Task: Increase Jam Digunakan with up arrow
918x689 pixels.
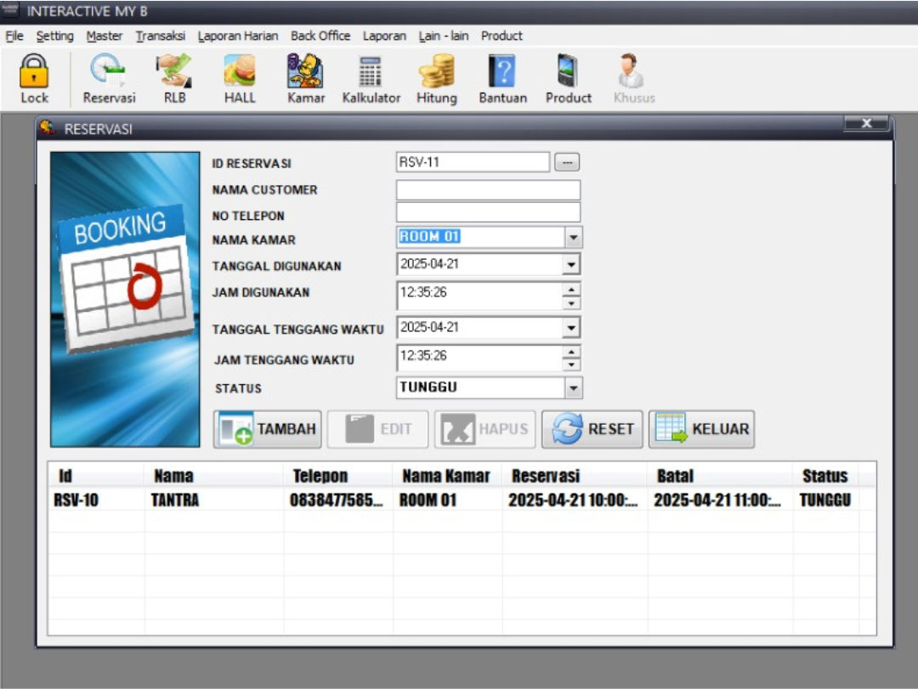Action: pyautogui.click(x=572, y=289)
